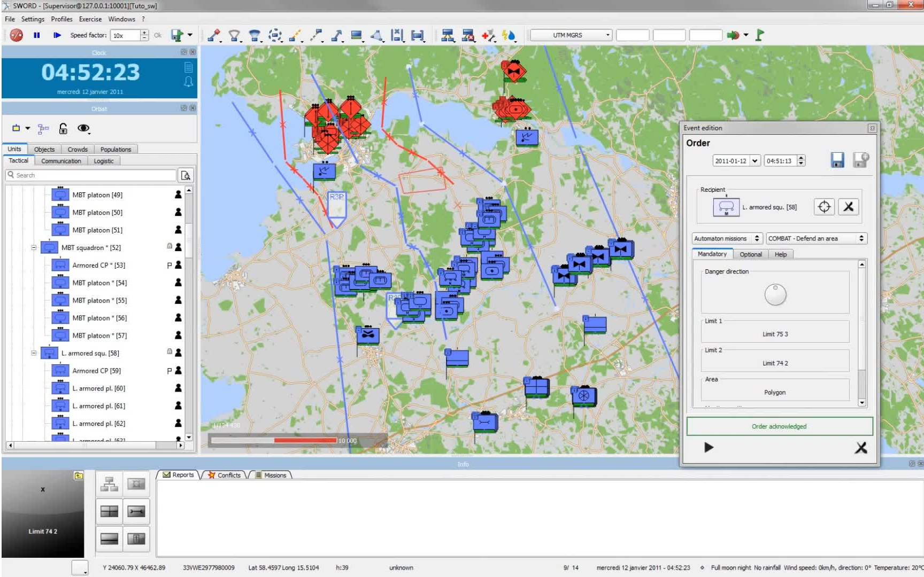Click the crosshair locate recipient icon
This screenshot has width=924, height=577.
pos(824,207)
